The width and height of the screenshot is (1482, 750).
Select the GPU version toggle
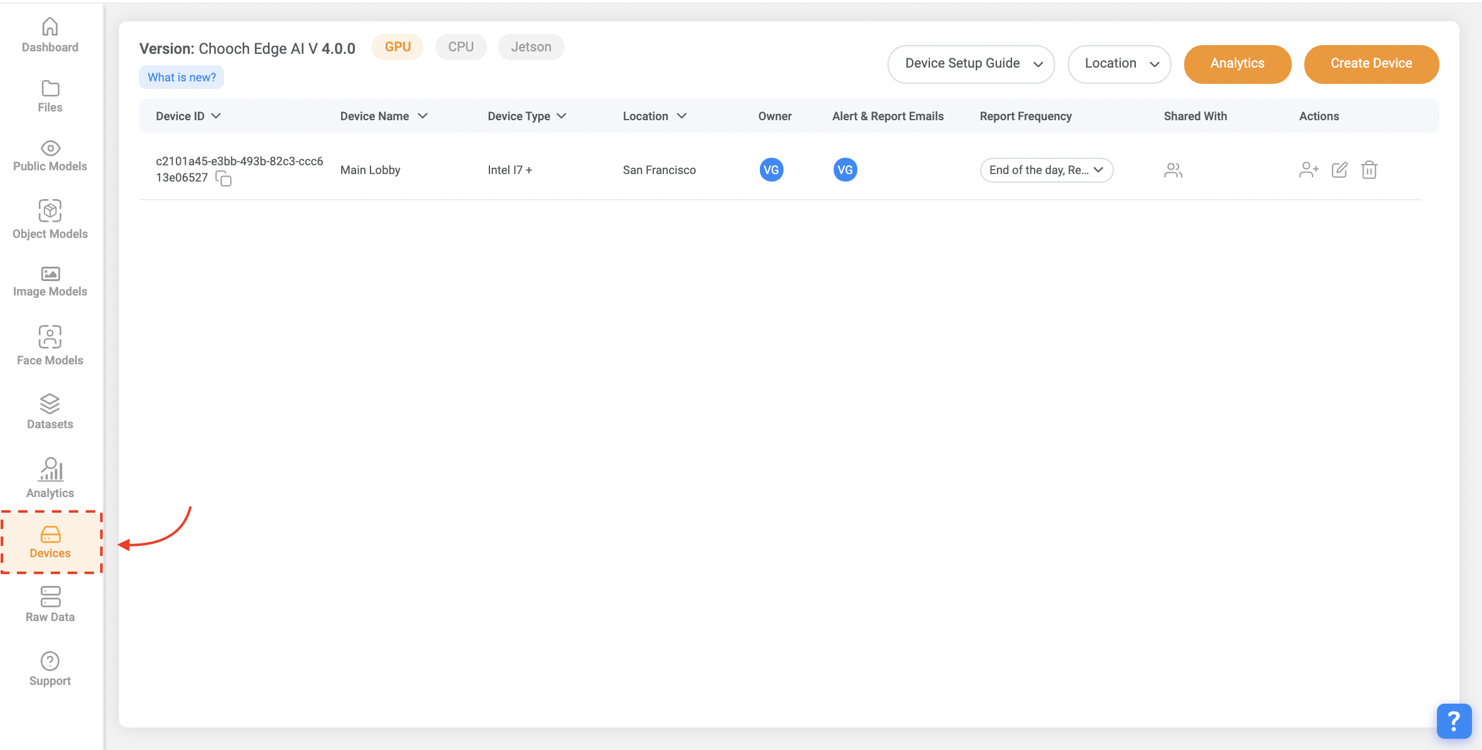pyautogui.click(x=397, y=47)
